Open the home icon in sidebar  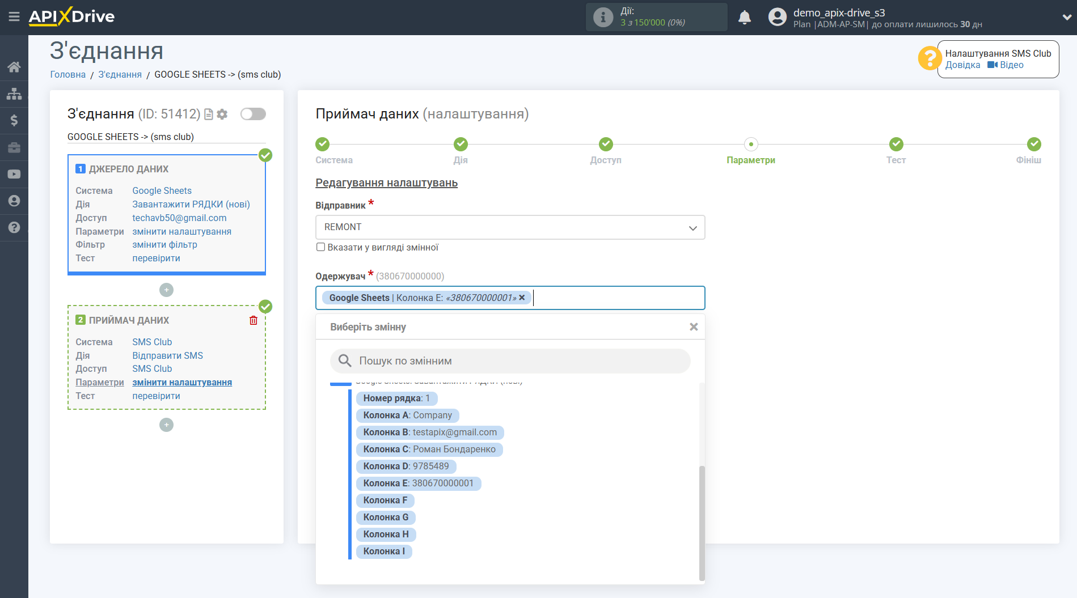pyautogui.click(x=14, y=67)
